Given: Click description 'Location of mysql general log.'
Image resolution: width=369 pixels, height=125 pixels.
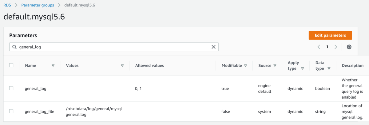Looking at the screenshot, I should 352,111.
